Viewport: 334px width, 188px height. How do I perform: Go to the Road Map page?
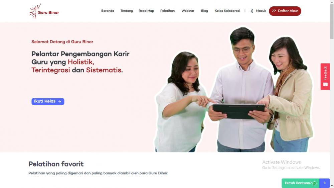(146, 11)
